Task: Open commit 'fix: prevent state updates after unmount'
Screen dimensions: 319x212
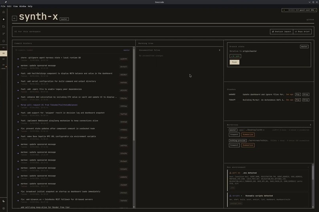Action: click(72, 130)
